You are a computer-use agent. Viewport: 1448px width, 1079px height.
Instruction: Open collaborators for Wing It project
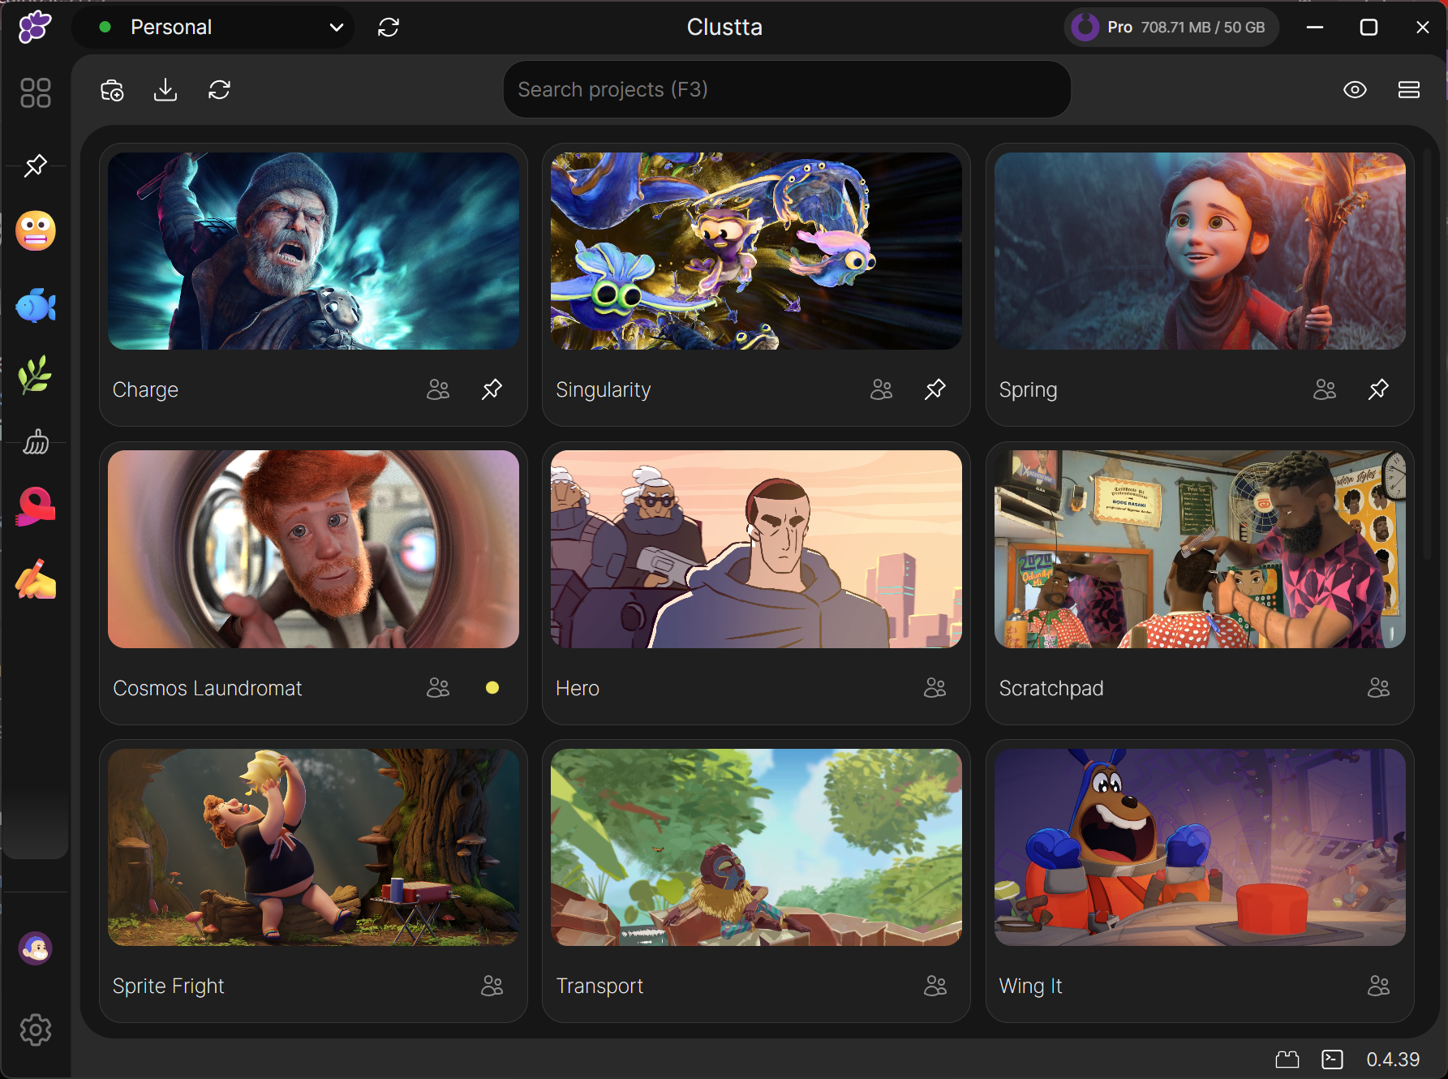[1379, 986]
